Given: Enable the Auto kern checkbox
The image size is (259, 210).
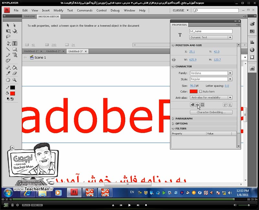Looking at the screenshot, I should [x=200, y=91].
